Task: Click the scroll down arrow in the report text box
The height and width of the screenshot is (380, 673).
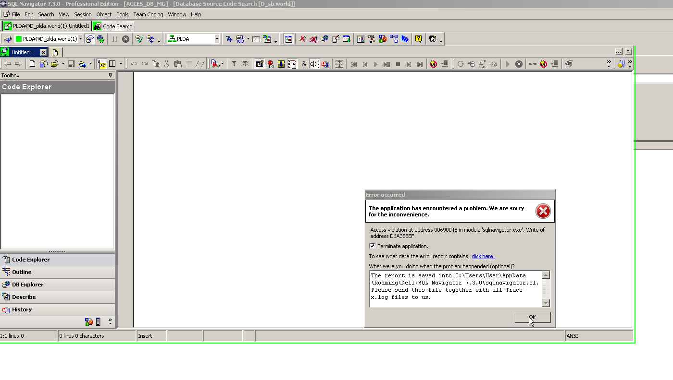Action: (x=546, y=303)
